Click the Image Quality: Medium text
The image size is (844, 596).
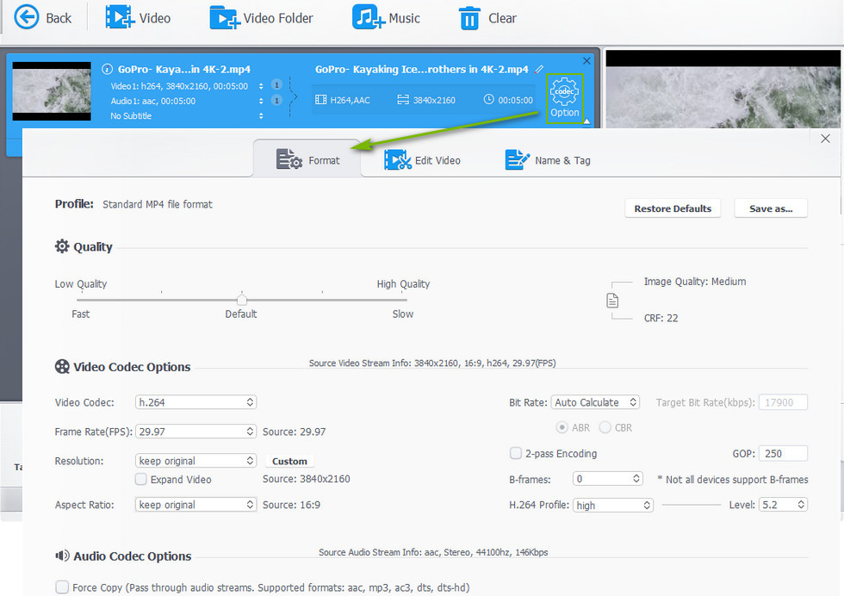[x=695, y=282]
